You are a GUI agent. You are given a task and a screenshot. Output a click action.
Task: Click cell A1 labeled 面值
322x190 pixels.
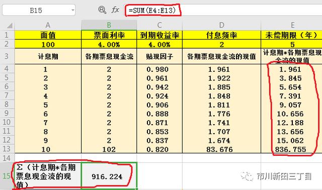click(48, 35)
